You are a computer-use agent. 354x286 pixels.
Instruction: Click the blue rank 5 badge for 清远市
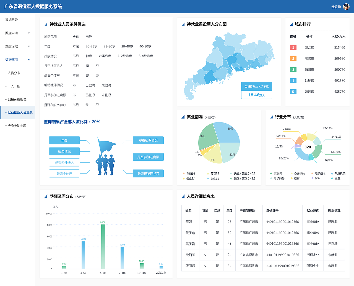click(x=293, y=92)
